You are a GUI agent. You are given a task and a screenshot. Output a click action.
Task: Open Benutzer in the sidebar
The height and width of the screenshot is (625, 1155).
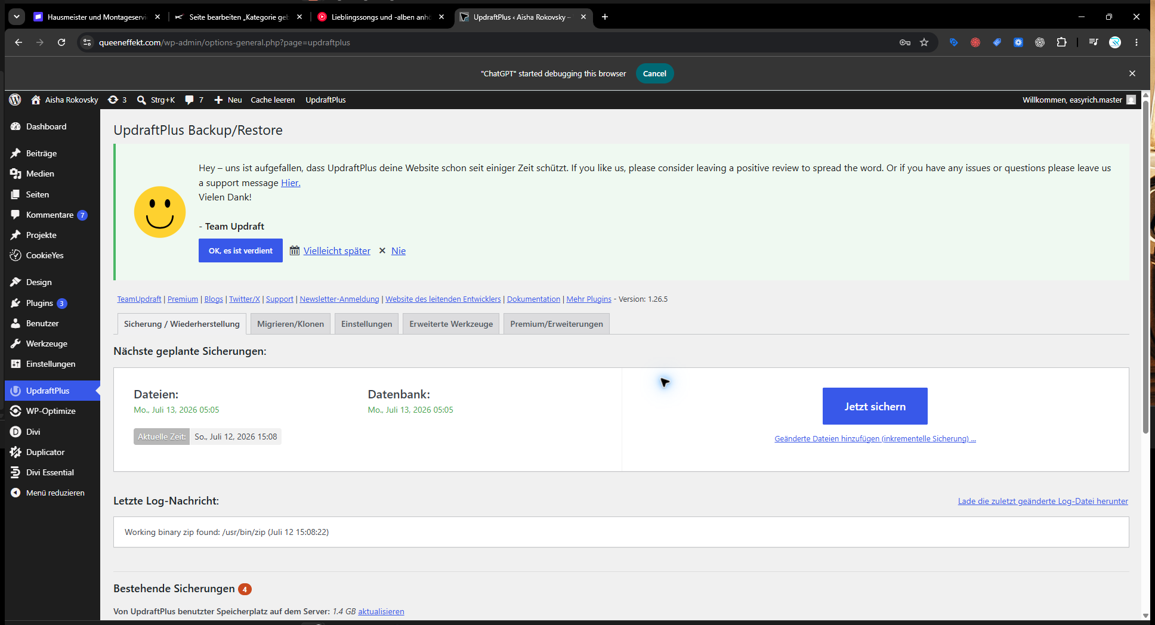[42, 323]
